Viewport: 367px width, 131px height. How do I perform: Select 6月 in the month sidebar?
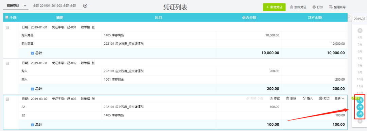[x=360, y=51]
